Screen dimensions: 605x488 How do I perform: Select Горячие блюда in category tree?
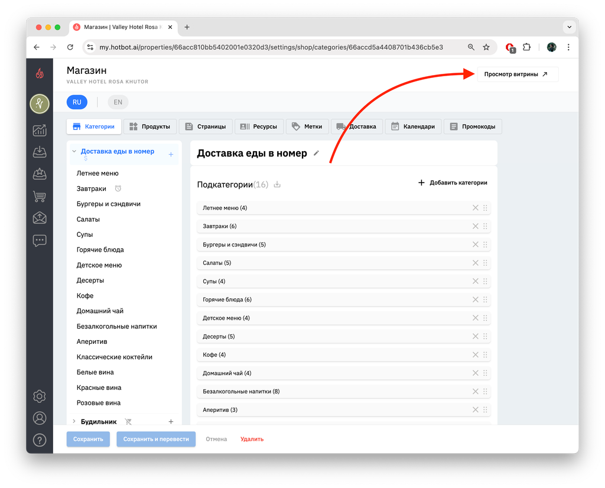tap(100, 249)
